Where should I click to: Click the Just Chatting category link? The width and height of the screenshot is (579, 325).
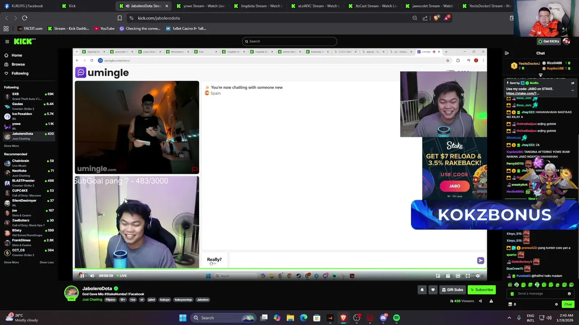click(92, 300)
